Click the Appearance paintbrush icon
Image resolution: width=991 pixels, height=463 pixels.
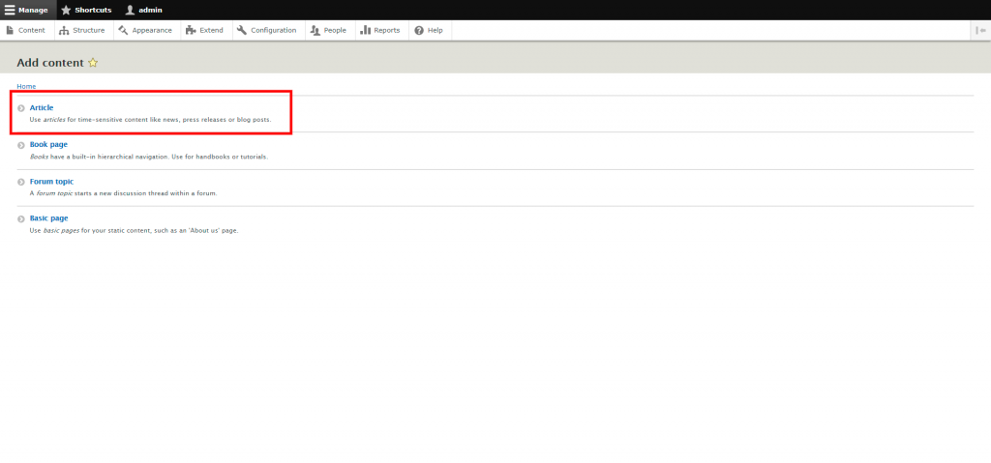point(123,30)
